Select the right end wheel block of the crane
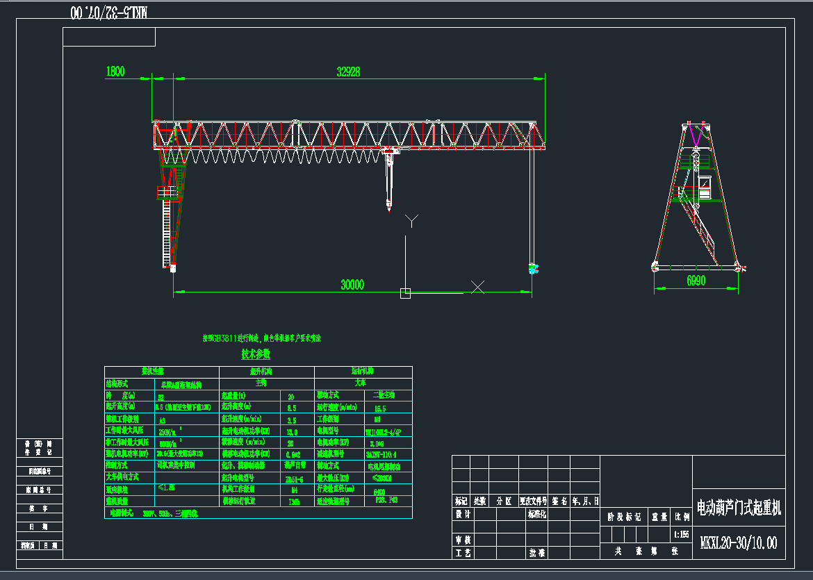Screen dimensions: 813x580 pyautogui.click(x=533, y=269)
